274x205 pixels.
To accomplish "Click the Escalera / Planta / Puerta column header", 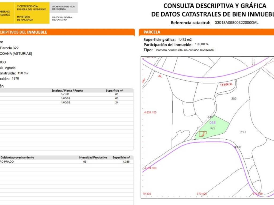I will 67,91.
